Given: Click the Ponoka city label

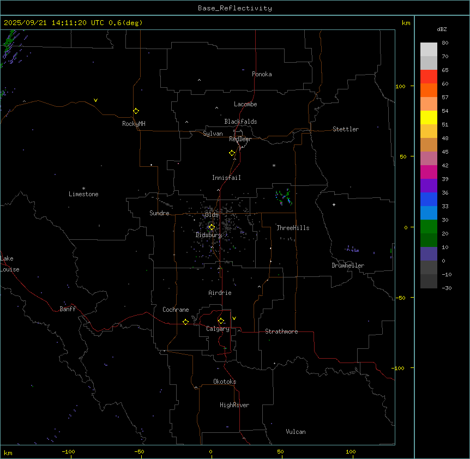Looking at the screenshot, I should 262,74.
